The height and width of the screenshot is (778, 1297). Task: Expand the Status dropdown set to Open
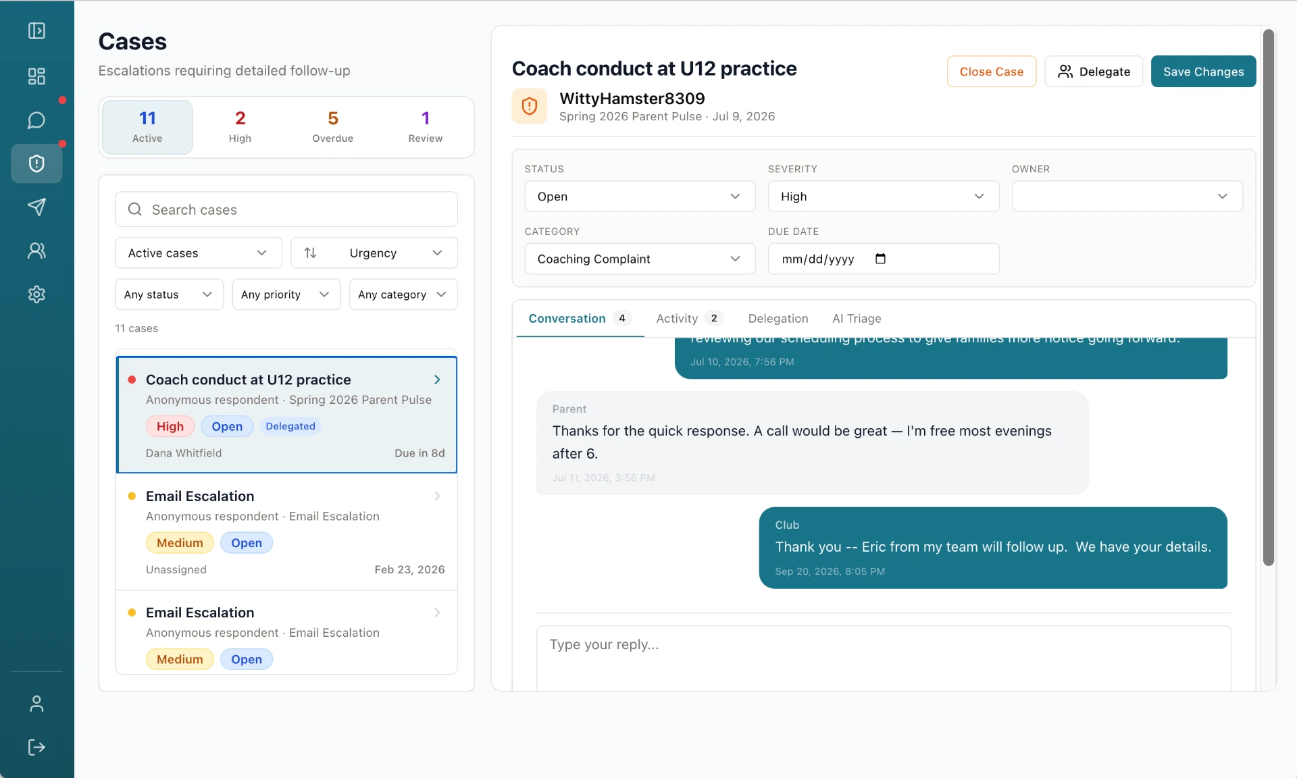point(640,197)
